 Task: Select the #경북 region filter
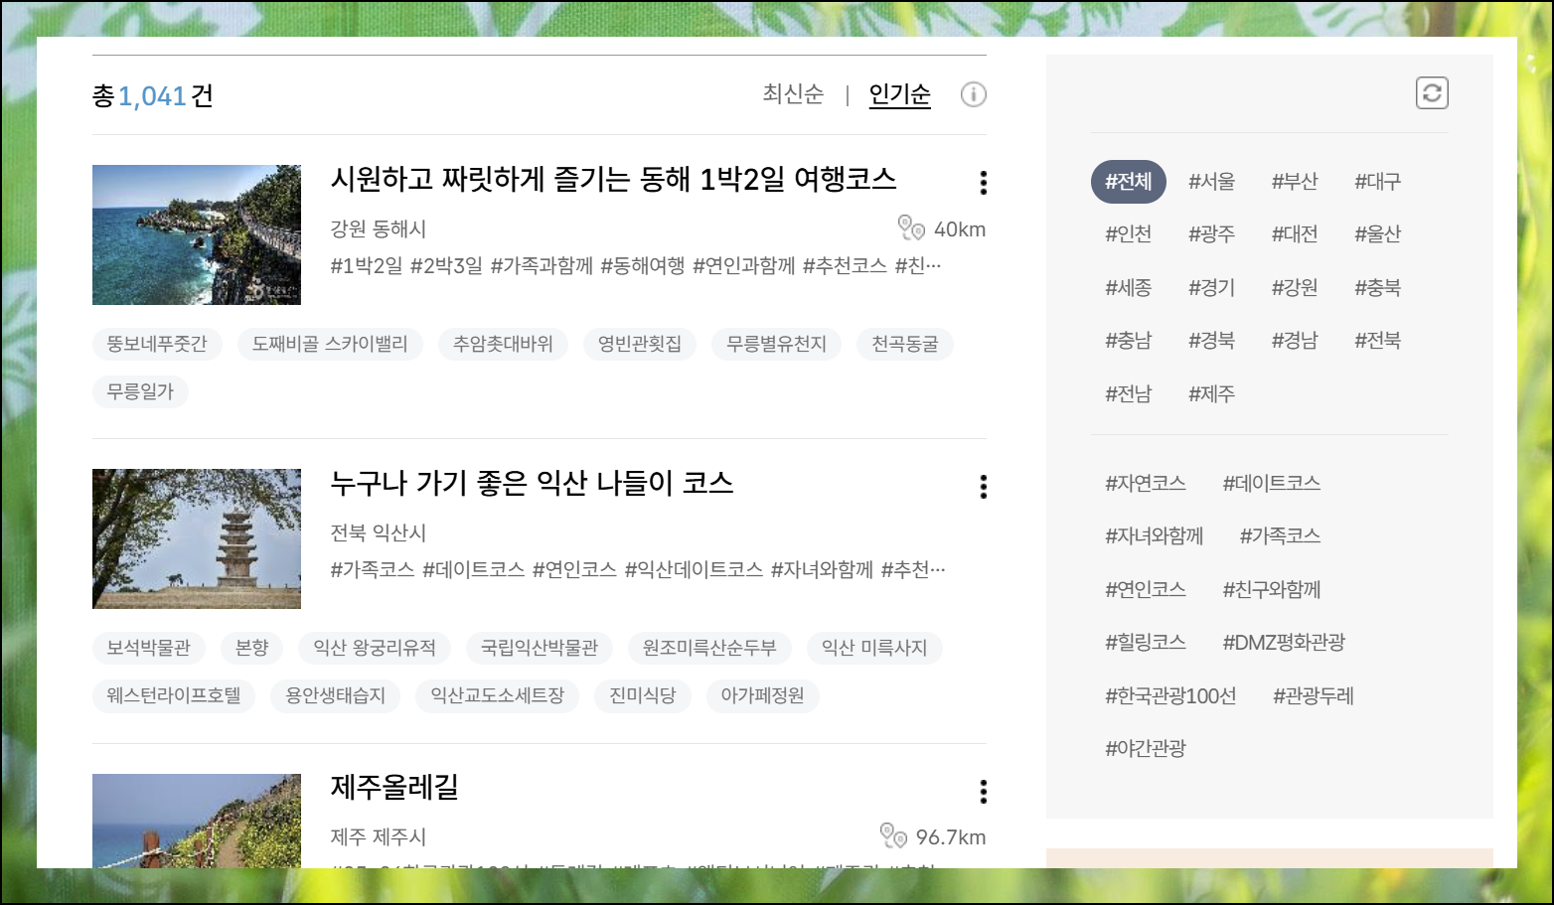click(1211, 341)
